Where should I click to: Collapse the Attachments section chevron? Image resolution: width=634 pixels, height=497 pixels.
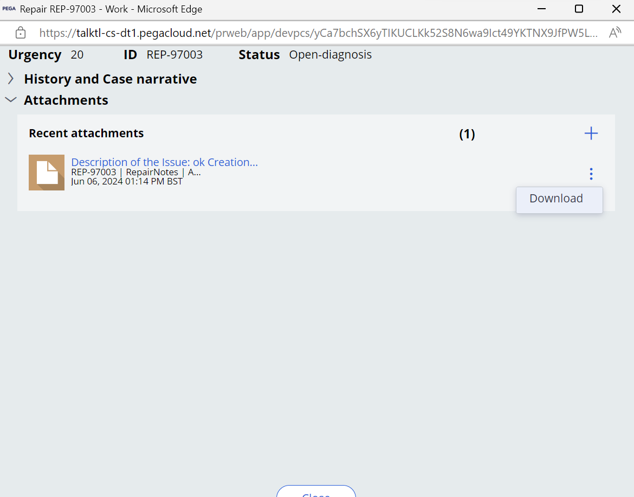tap(10, 100)
